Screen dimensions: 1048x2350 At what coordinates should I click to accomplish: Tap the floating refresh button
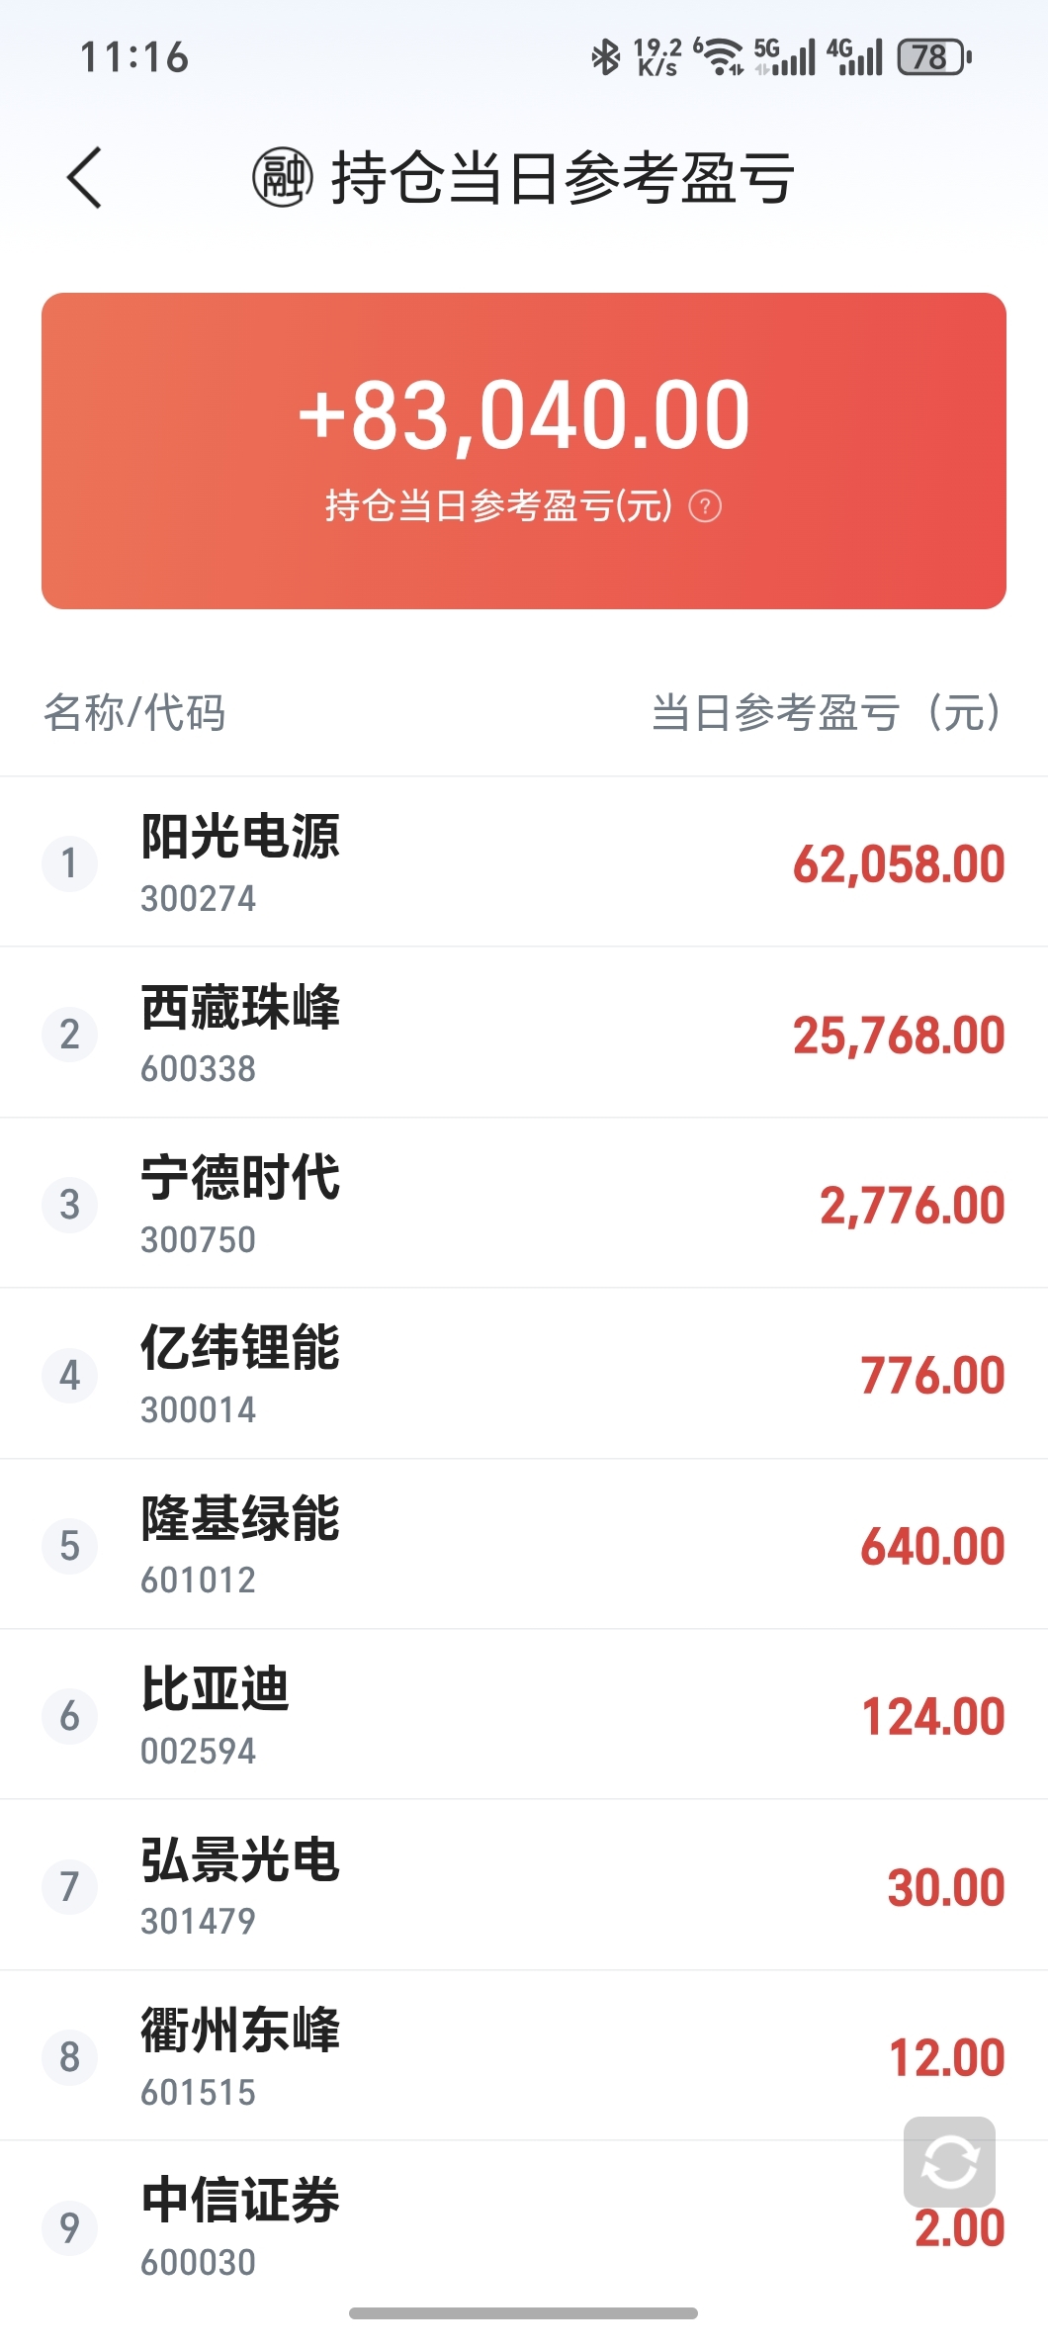pyautogui.click(x=949, y=2161)
